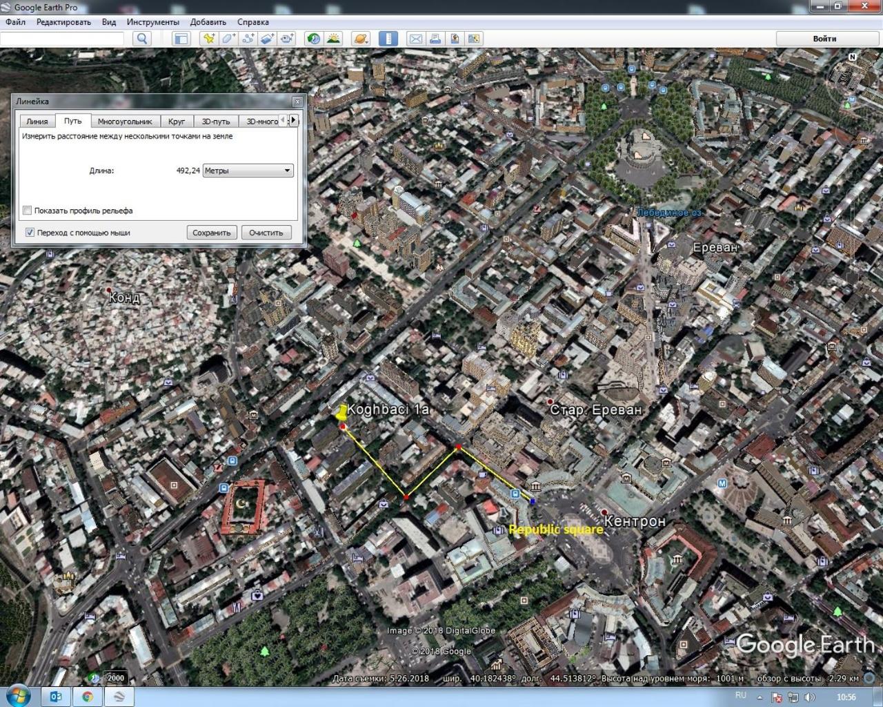This screenshot has width=883, height=707.
Task: Switch to the Линия tab
Action: tap(37, 122)
